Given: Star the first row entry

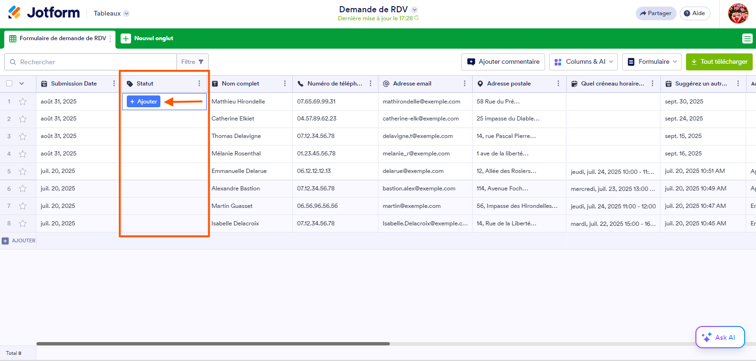Looking at the screenshot, I should click(x=23, y=102).
